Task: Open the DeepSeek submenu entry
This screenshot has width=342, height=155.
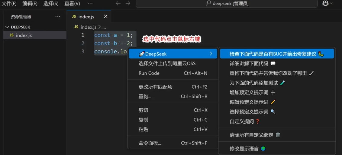Action: pyautogui.click(x=173, y=54)
